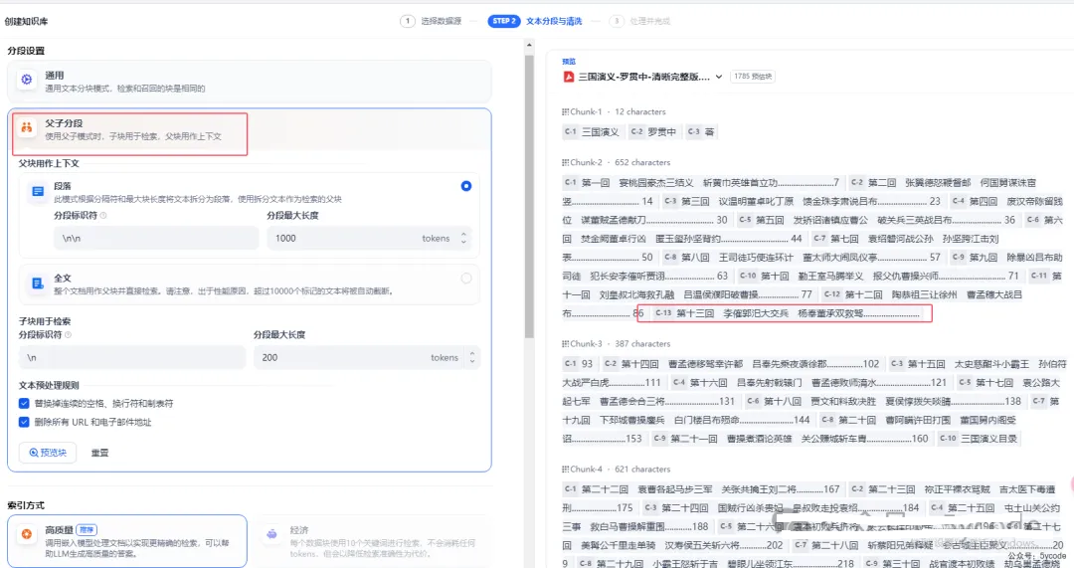Click the Chunk-3 387 characters header
Screen dimensions: 1074x568
pos(617,344)
